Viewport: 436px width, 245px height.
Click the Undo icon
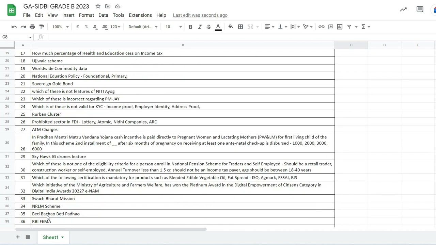pos(14,27)
